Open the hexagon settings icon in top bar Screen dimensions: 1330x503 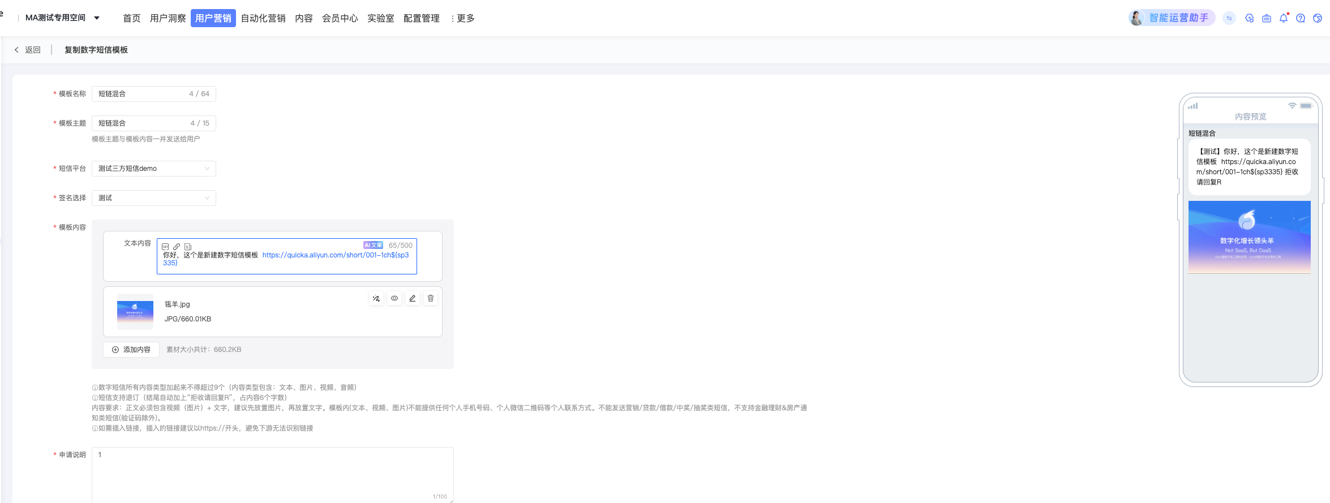tap(1250, 18)
